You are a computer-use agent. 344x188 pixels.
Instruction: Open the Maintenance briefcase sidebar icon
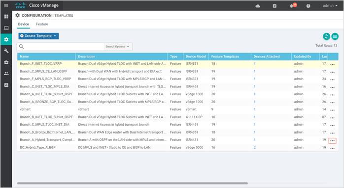pos(6,62)
